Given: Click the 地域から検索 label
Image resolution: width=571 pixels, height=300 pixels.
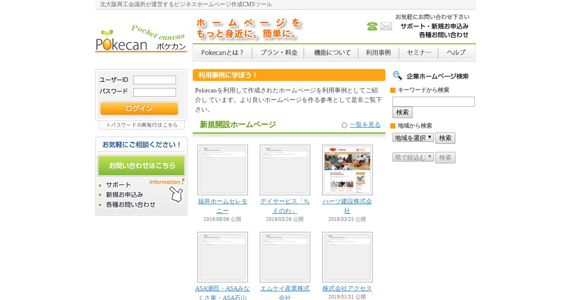Looking at the screenshot, I should [x=415, y=126].
